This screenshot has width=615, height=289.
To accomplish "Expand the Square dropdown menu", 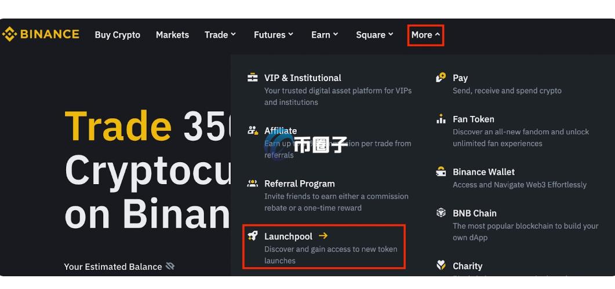I will coord(374,35).
